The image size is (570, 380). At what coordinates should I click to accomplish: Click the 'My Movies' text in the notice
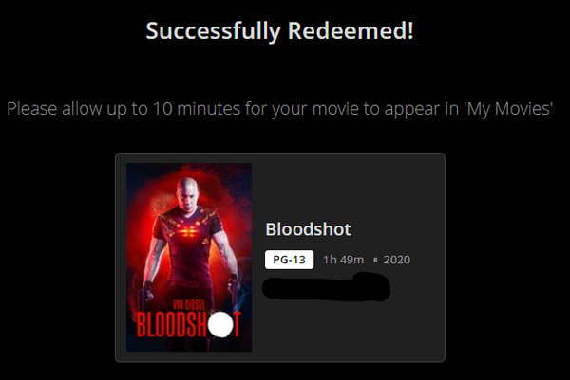pos(508,108)
